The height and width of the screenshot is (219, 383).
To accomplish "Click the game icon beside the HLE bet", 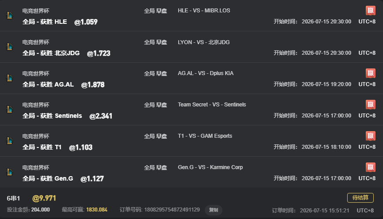I will point(10,15).
